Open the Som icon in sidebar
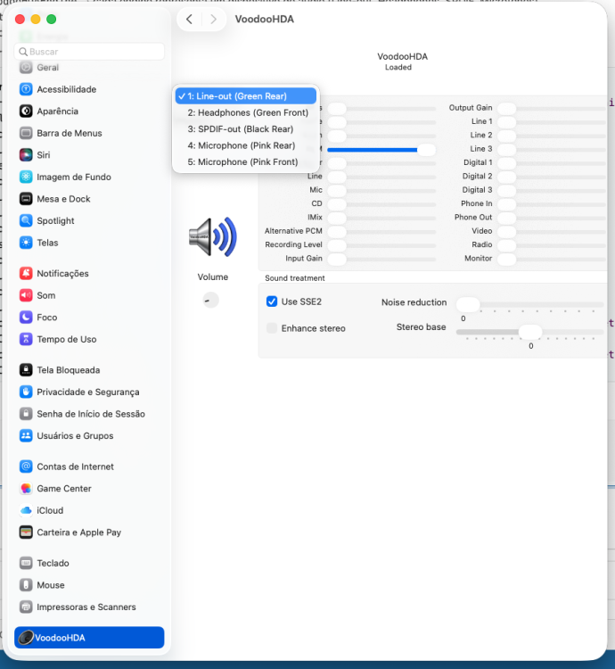Screen dimensions: 615x669 coord(26,295)
